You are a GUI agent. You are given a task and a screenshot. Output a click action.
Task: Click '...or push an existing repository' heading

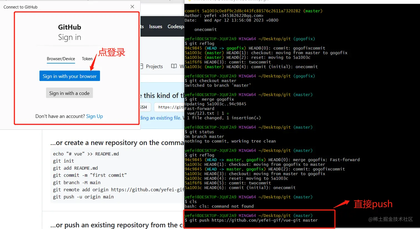117,225
